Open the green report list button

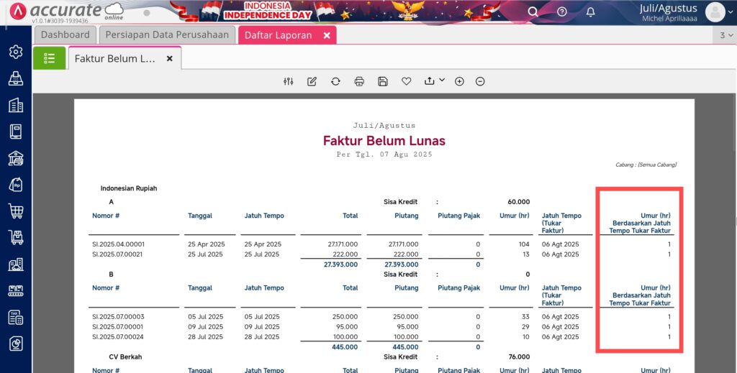[x=50, y=58]
